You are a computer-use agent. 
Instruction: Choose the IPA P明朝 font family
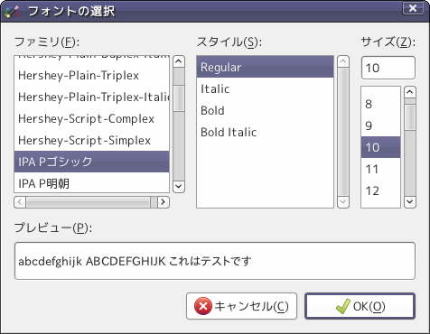click(x=91, y=183)
